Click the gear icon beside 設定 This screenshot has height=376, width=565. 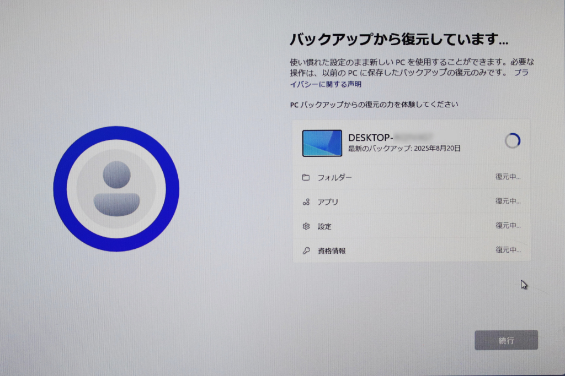(x=306, y=226)
